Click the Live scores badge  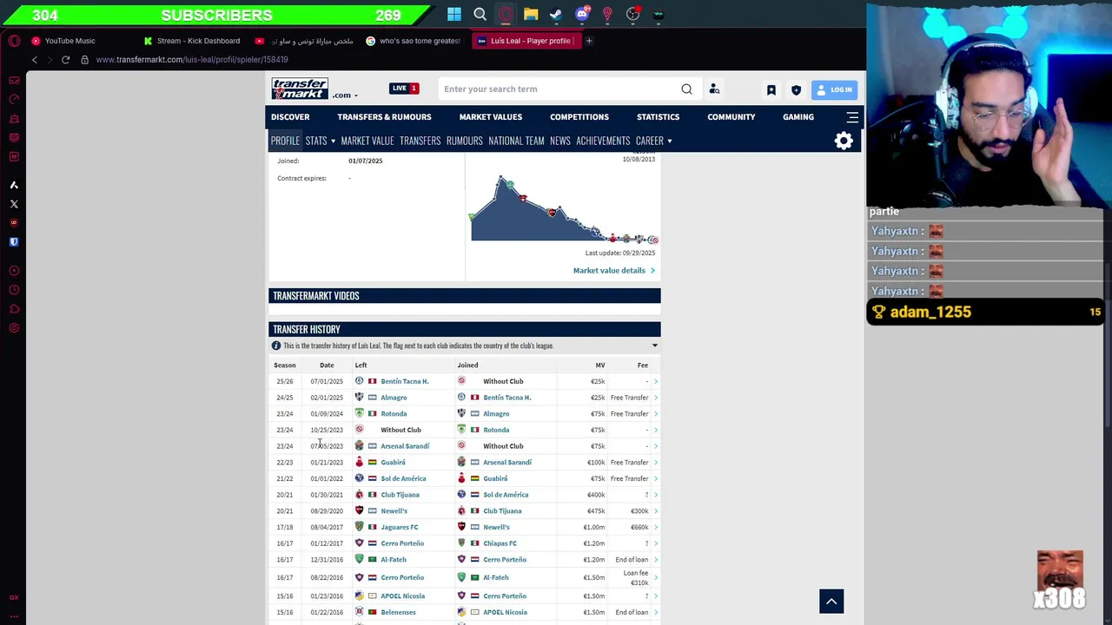pos(404,89)
